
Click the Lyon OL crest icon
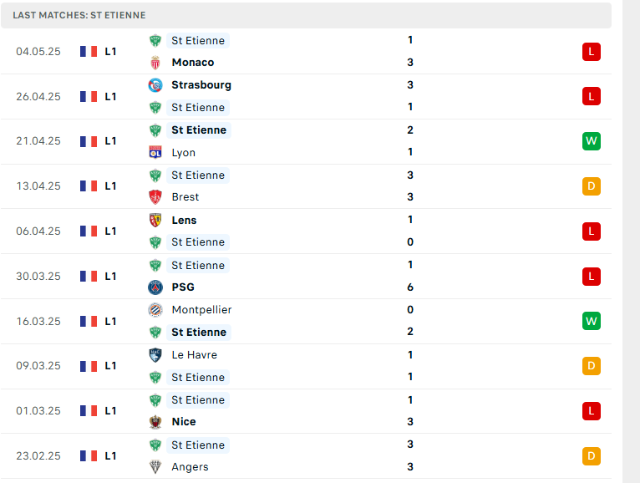pyautogui.click(x=155, y=152)
